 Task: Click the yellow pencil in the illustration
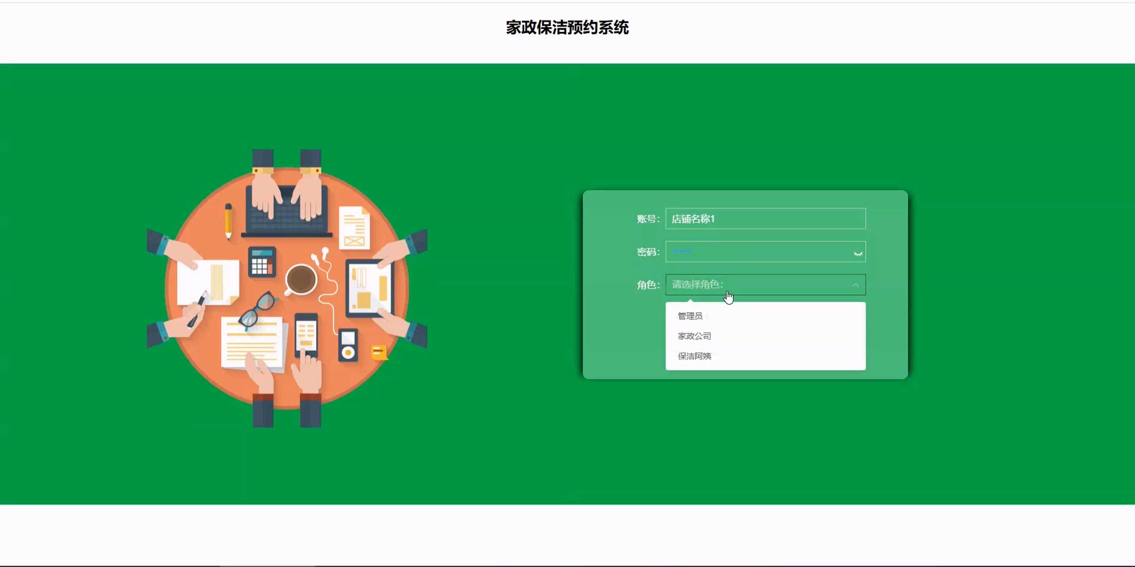point(228,221)
